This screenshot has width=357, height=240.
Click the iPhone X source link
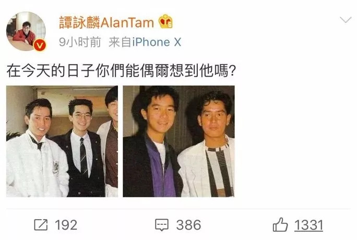pyautogui.click(x=157, y=42)
